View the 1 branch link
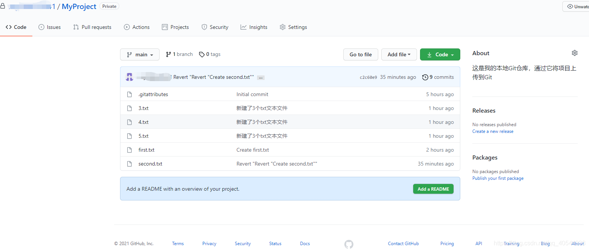The height and width of the screenshot is (250, 589). (179, 54)
